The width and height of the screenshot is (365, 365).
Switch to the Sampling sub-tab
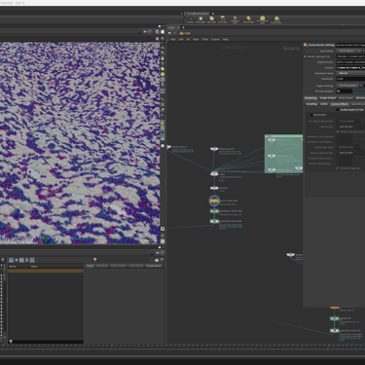(311, 104)
